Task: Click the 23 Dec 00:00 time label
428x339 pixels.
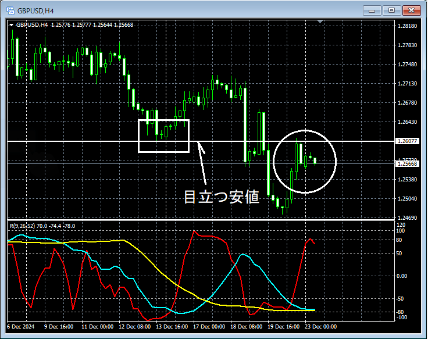Action: point(321,327)
